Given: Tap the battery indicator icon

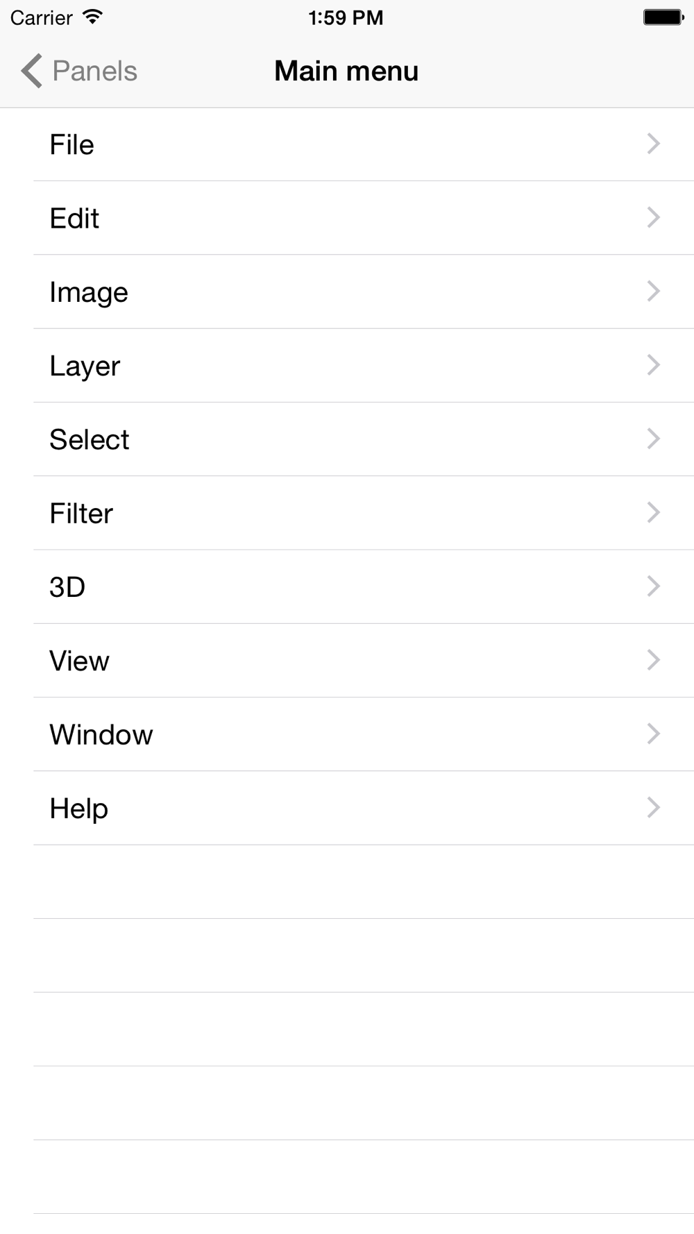Looking at the screenshot, I should (663, 17).
